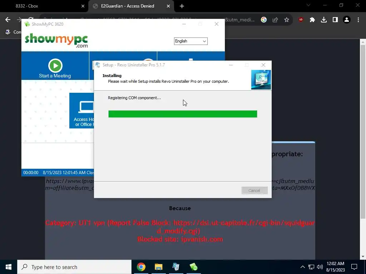Click the word Because on blocked page
Screen dimensions: 366x274
(x=180, y=208)
